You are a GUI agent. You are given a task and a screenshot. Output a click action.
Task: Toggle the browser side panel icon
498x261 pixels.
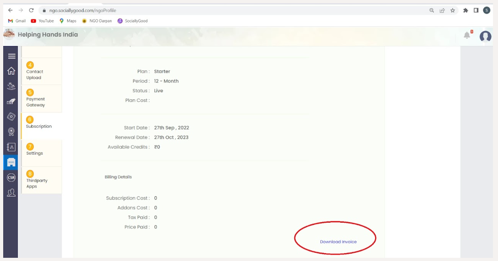(x=476, y=10)
